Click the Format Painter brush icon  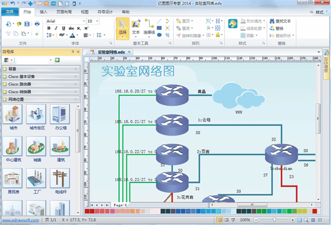pyautogui.click(x=37, y=33)
